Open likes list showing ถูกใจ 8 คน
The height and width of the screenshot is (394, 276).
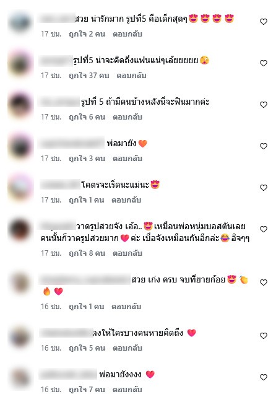click(x=87, y=253)
